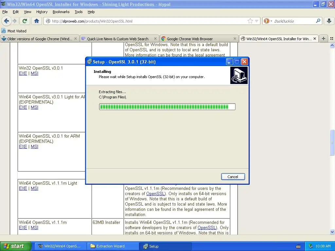Open the home page via house icon
Image resolution: width=335 pixels, height=251 pixels.
[x=37, y=21]
